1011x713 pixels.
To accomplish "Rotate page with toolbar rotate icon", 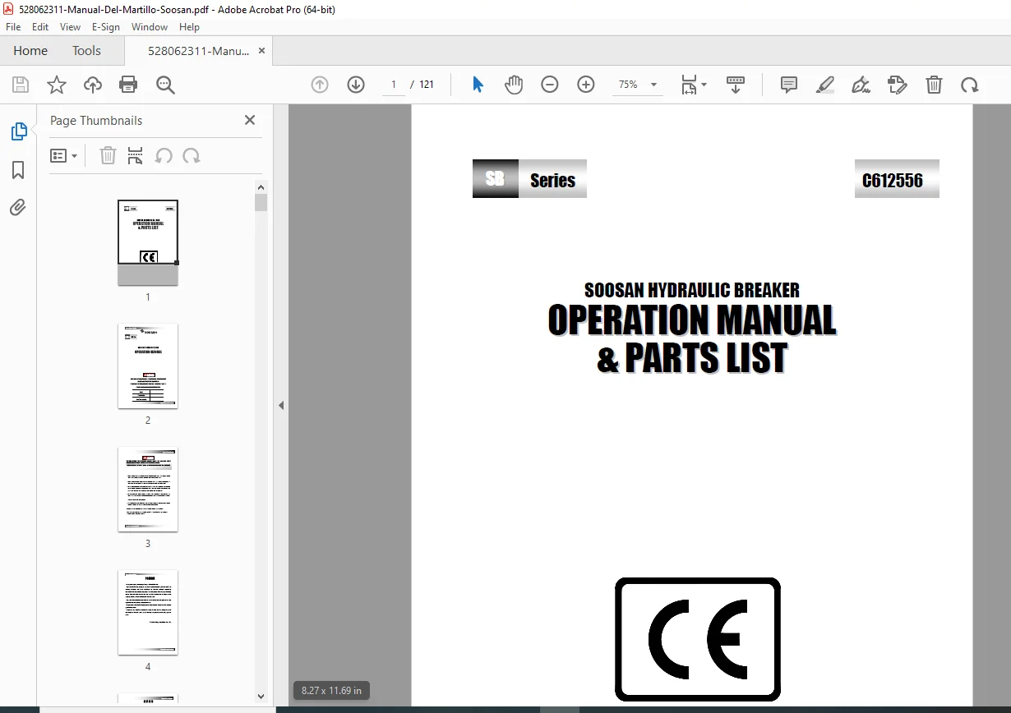I will [970, 85].
